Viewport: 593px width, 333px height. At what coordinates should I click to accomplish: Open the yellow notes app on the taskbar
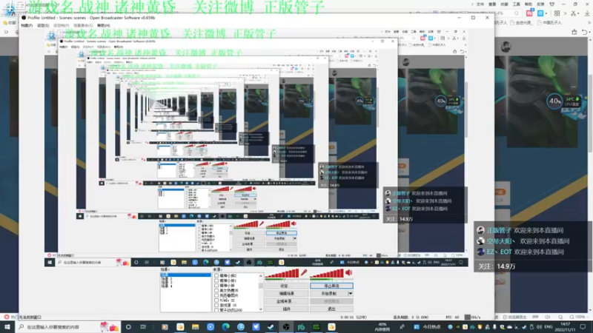(x=331, y=327)
